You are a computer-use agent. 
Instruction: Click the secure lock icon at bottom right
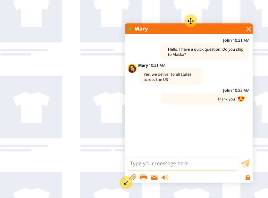[x=247, y=177]
